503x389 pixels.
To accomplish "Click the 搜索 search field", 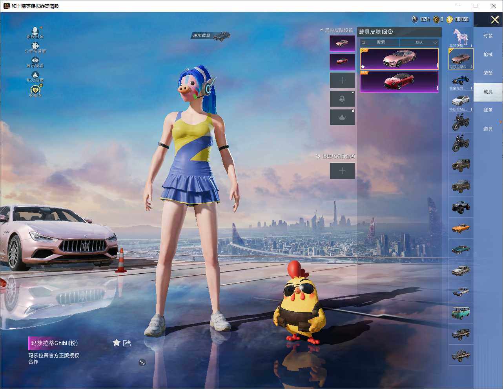I will point(380,42).
